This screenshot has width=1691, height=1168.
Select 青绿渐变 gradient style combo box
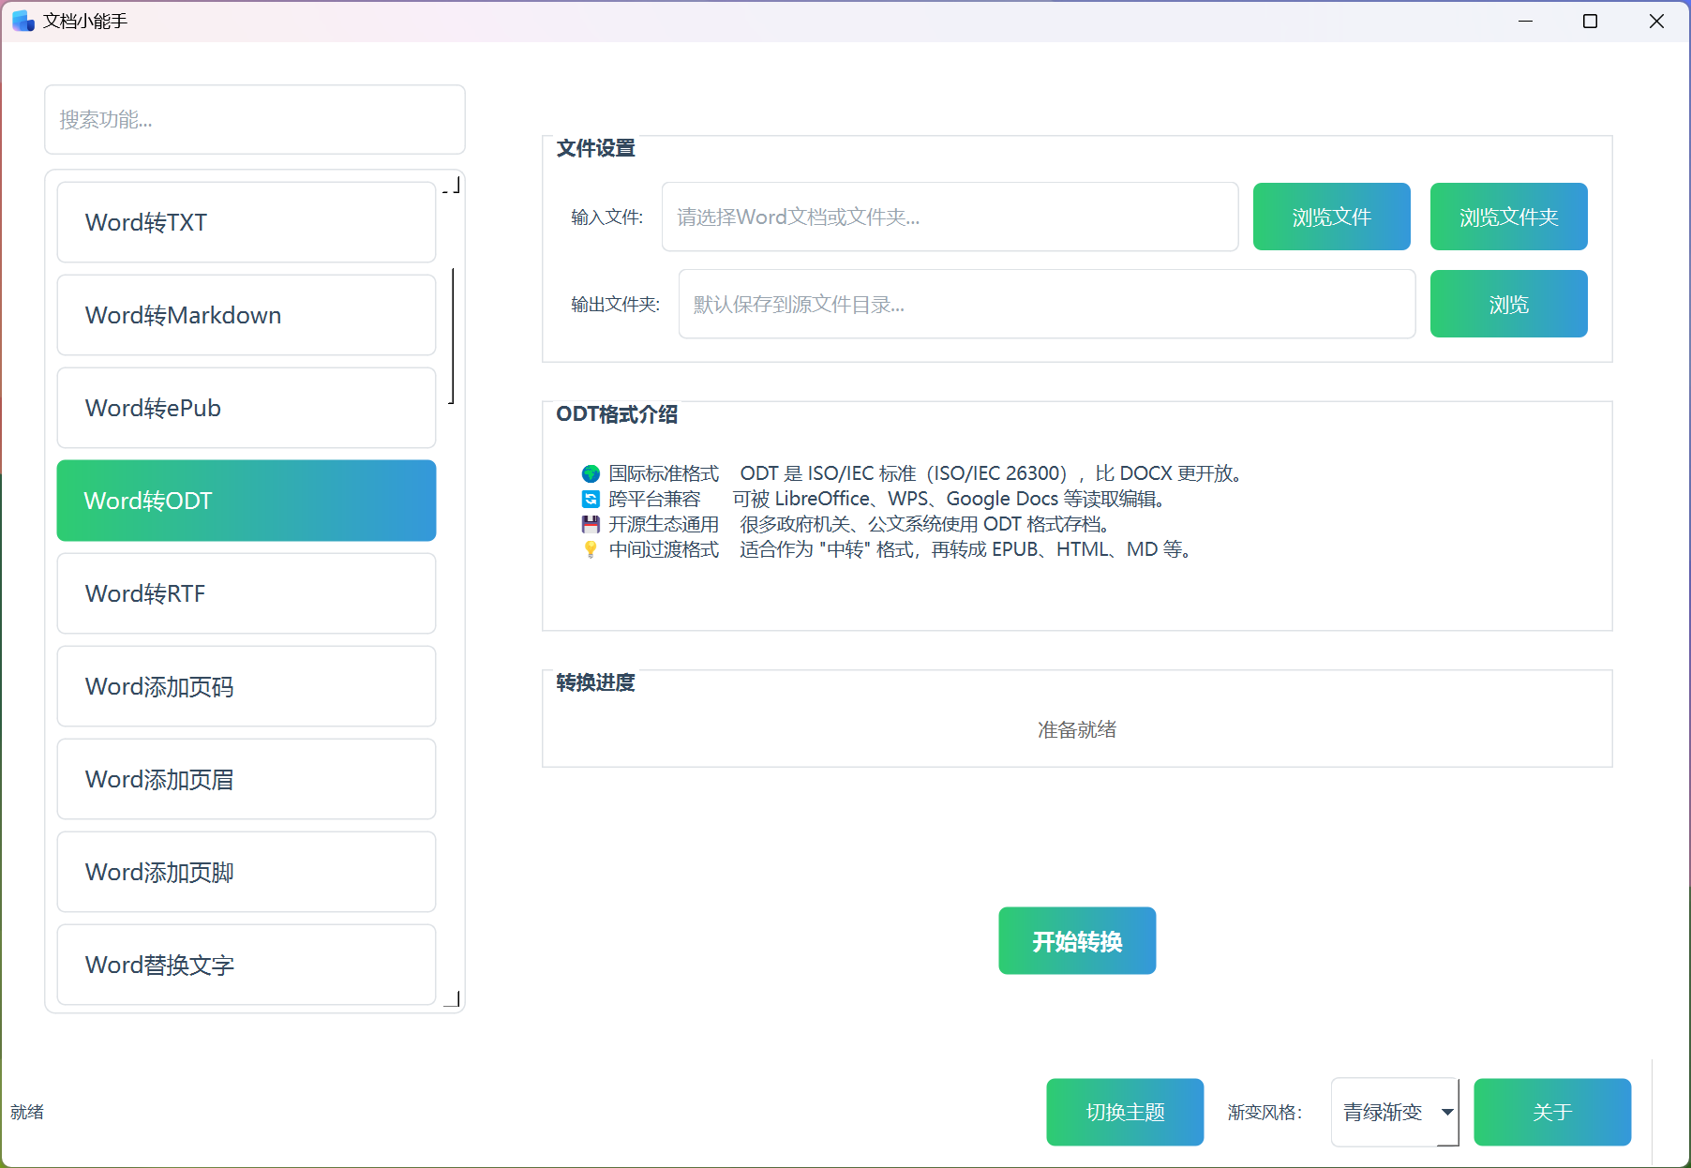(1384, 1112)
